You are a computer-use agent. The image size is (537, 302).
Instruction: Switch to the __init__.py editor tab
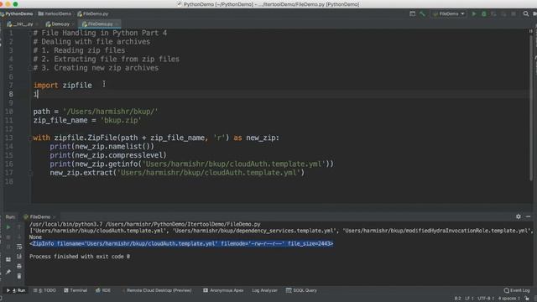pos(23,24)
